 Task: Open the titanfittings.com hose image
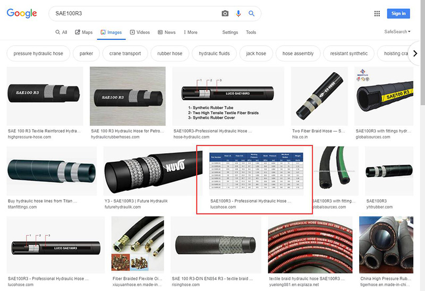(x=52, y=171)
